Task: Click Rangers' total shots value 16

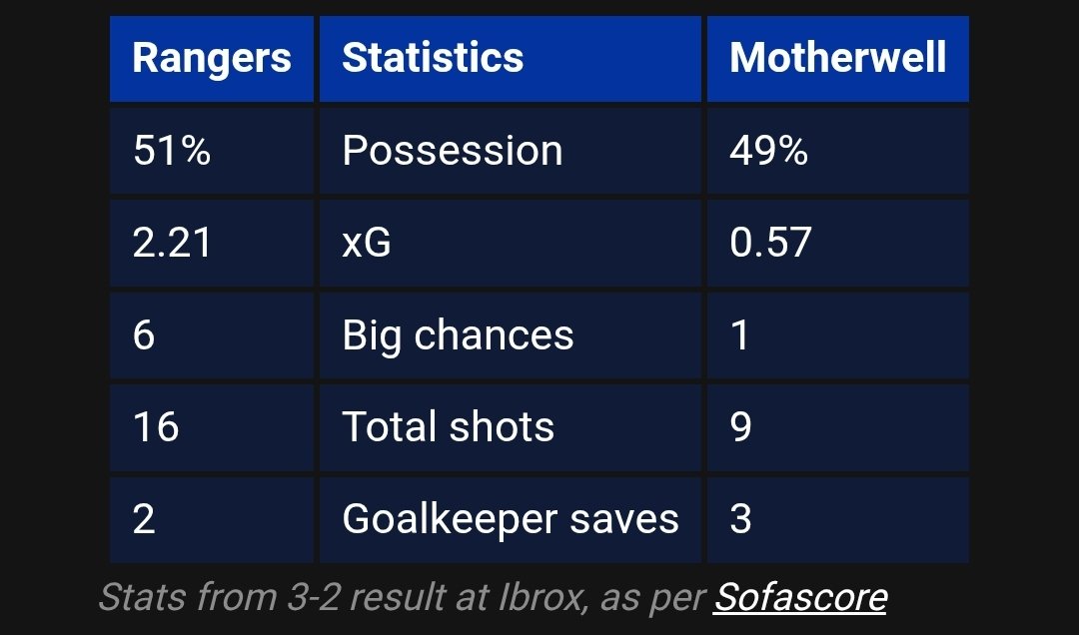Action: tap(156, 427)
